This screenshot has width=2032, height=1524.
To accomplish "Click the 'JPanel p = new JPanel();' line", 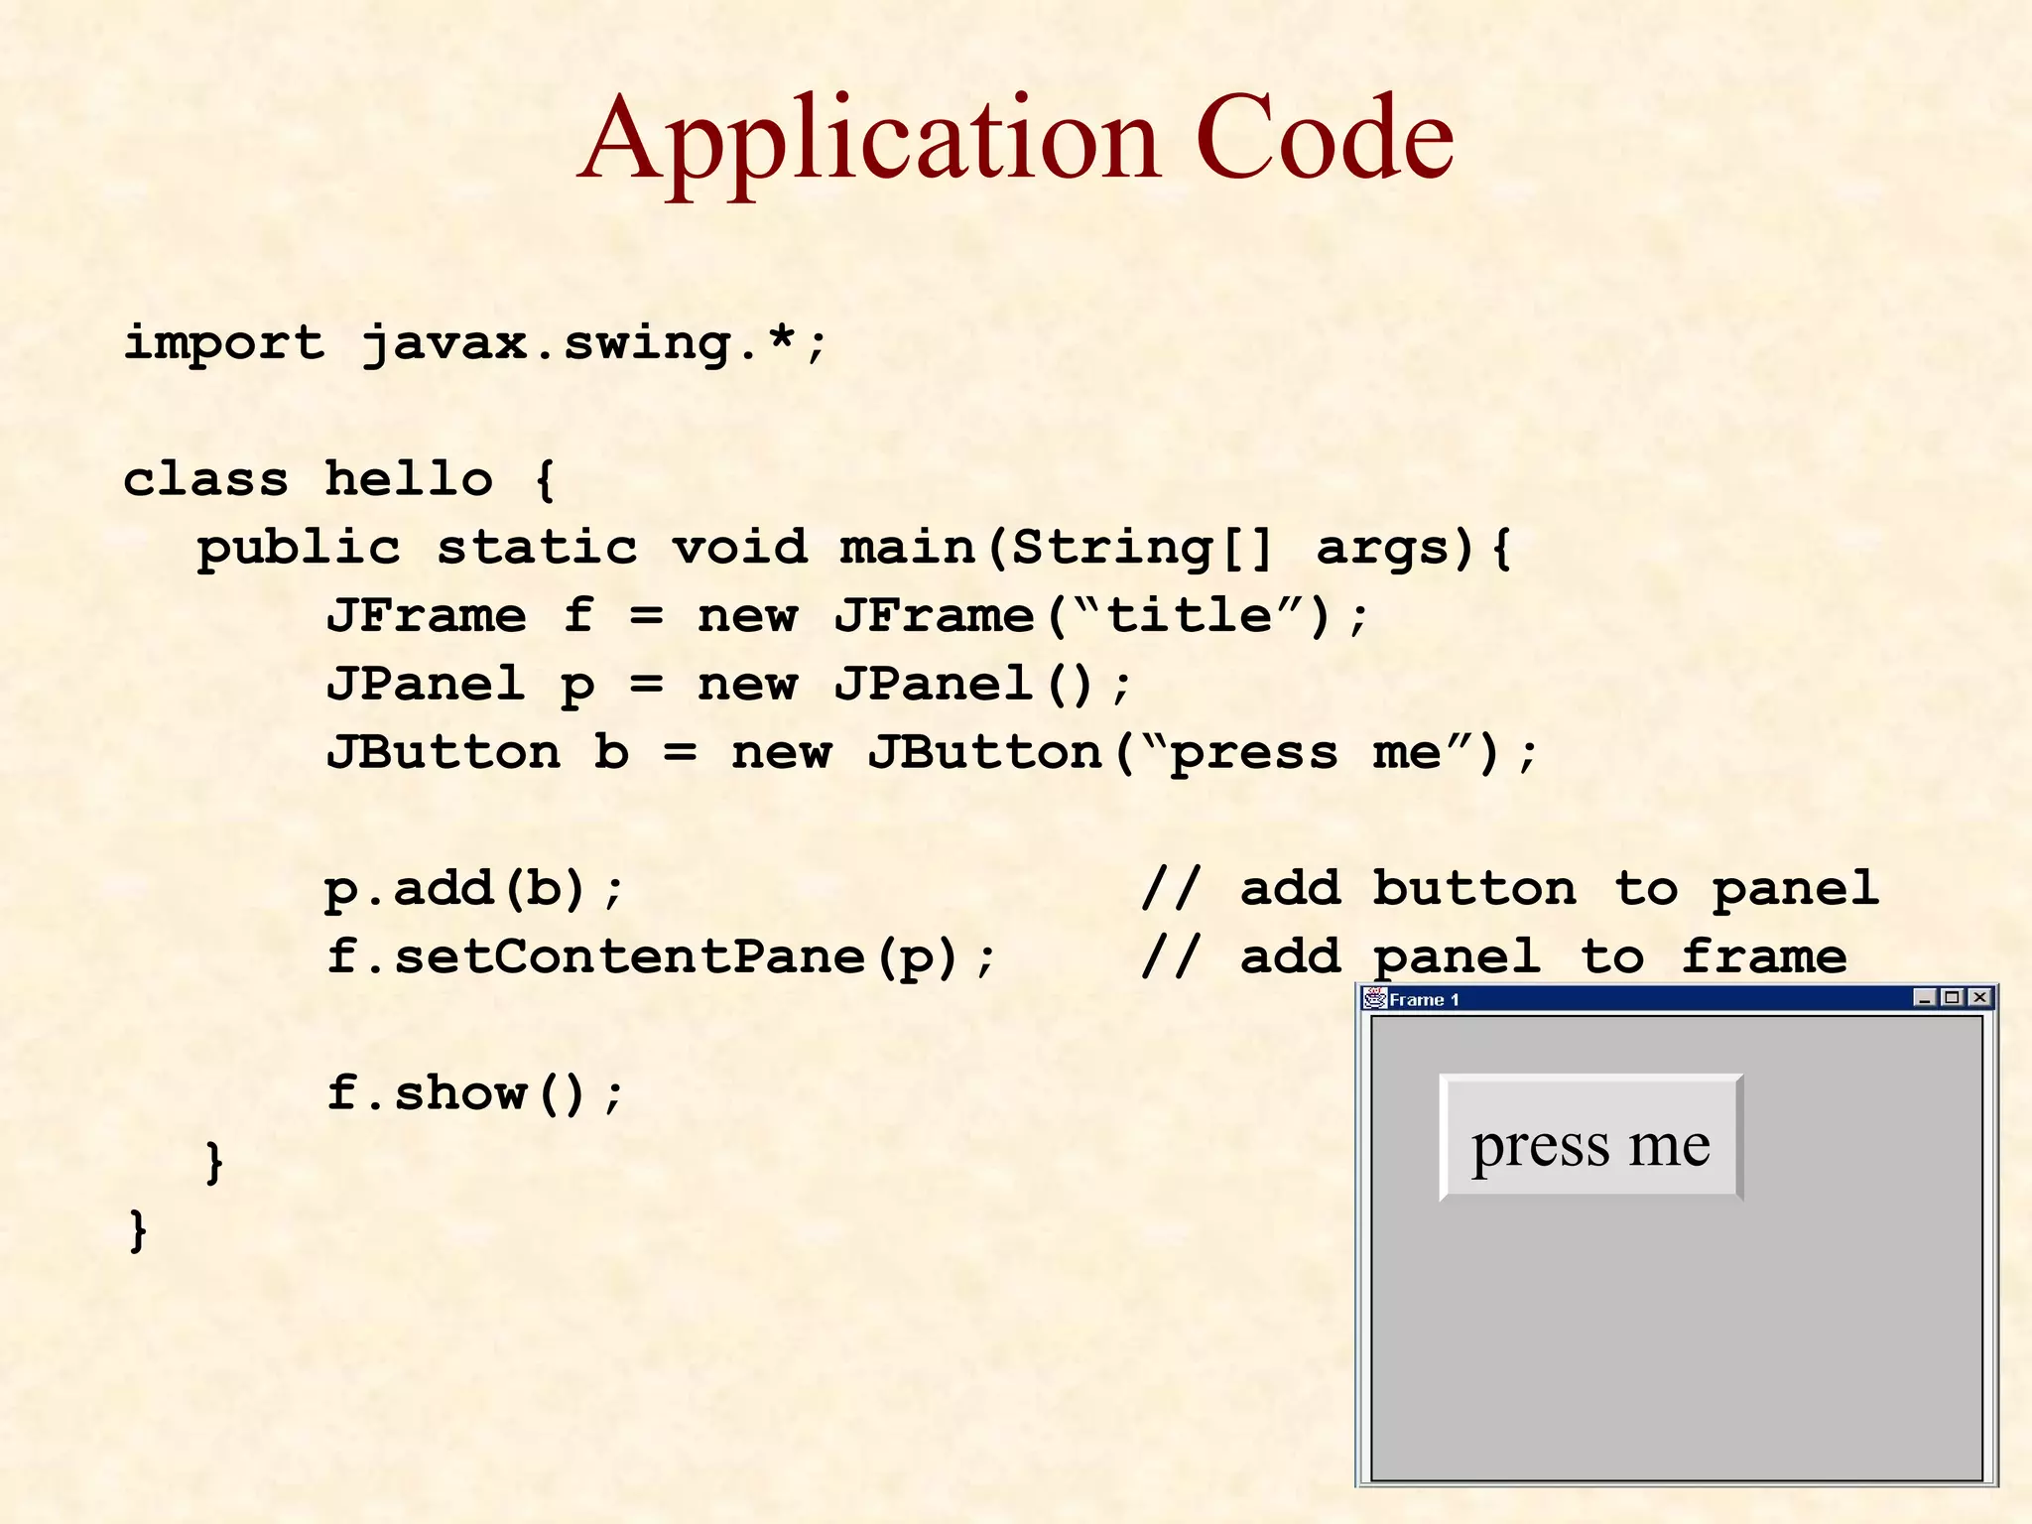I will coord(729,685).
